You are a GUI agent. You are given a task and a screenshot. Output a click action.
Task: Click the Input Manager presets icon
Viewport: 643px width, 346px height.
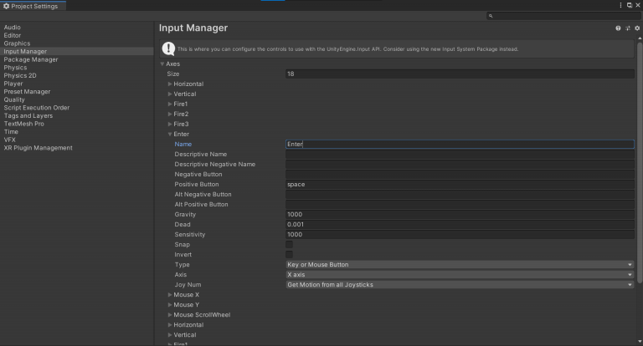click(628, 28)
